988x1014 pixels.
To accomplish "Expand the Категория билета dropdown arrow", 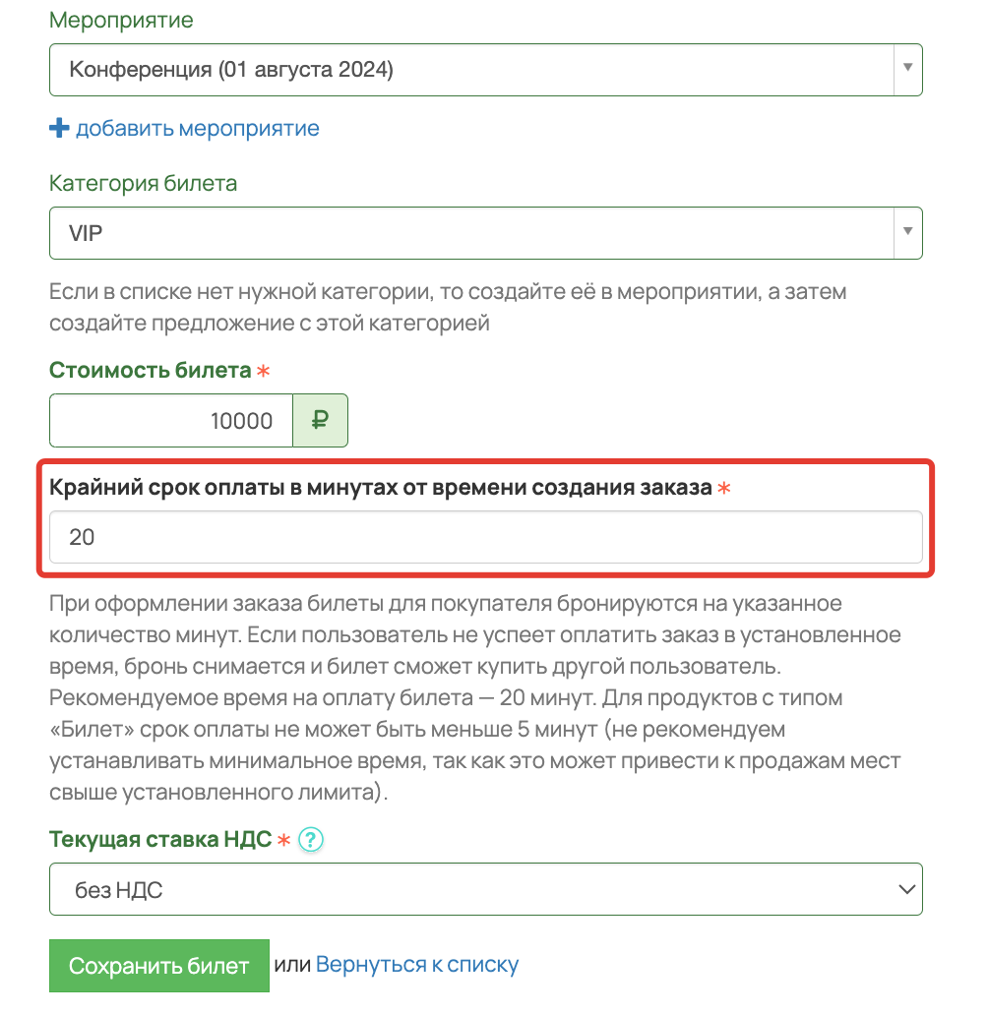I will coord(907,231).
